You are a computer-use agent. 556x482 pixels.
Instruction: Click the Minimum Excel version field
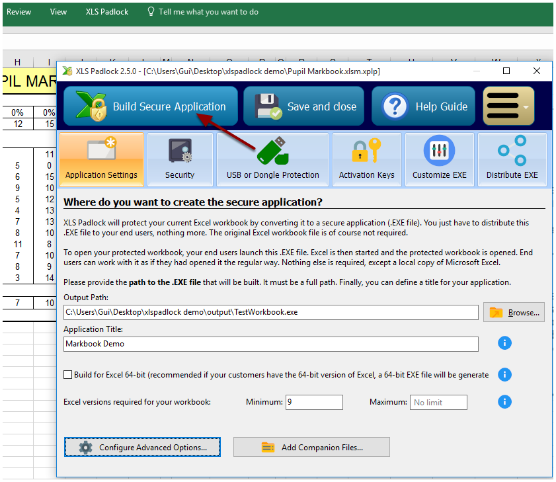313,402
